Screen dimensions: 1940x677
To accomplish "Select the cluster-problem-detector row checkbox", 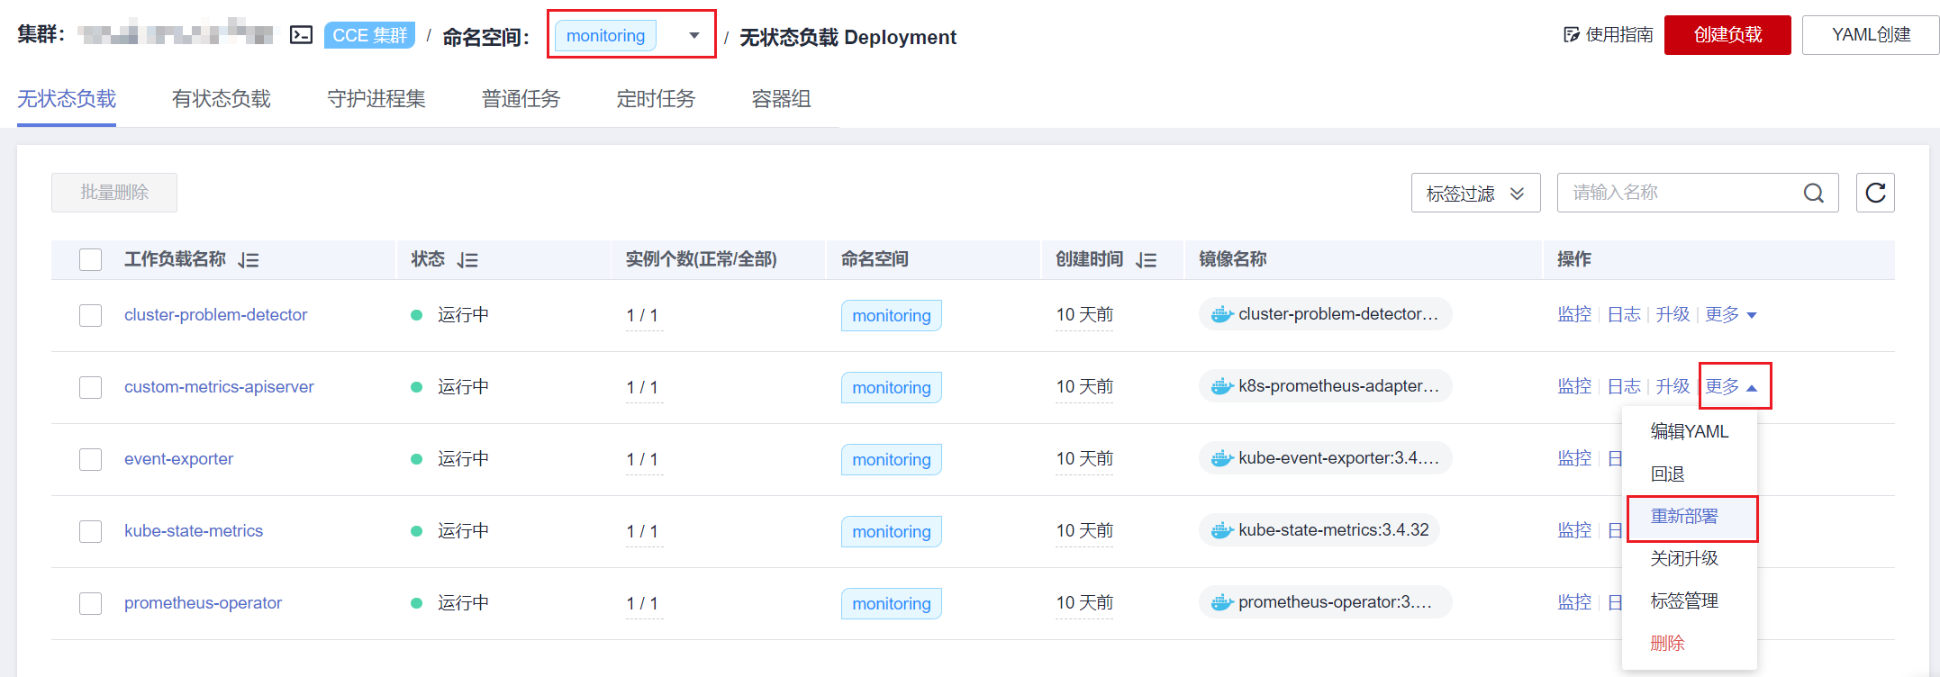I will (x=91, y=315).
